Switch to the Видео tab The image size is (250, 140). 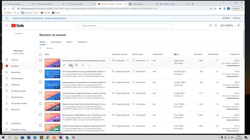43,42
